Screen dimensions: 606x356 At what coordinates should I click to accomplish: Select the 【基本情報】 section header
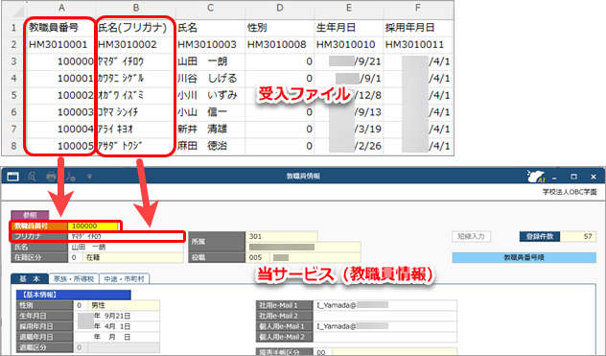pyautogui.click(x=74, y=295)
